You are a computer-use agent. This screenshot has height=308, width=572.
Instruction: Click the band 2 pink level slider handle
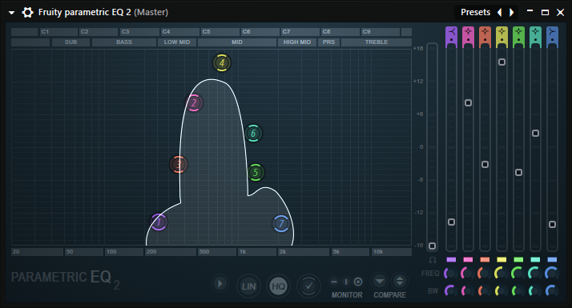pos(468,102)
